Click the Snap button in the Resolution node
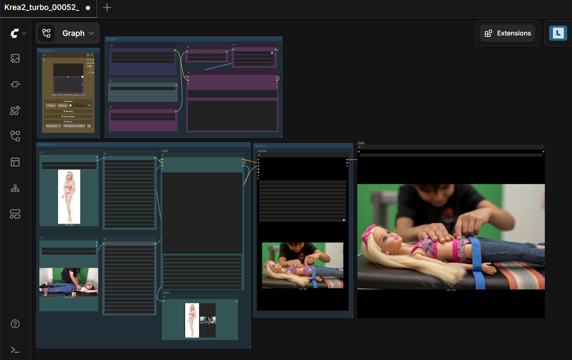This screenshot has height=360, width=572. click(63, 105)
